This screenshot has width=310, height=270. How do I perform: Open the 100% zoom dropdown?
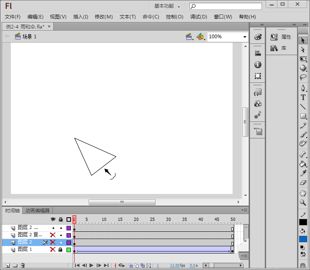tap(245, 37)
